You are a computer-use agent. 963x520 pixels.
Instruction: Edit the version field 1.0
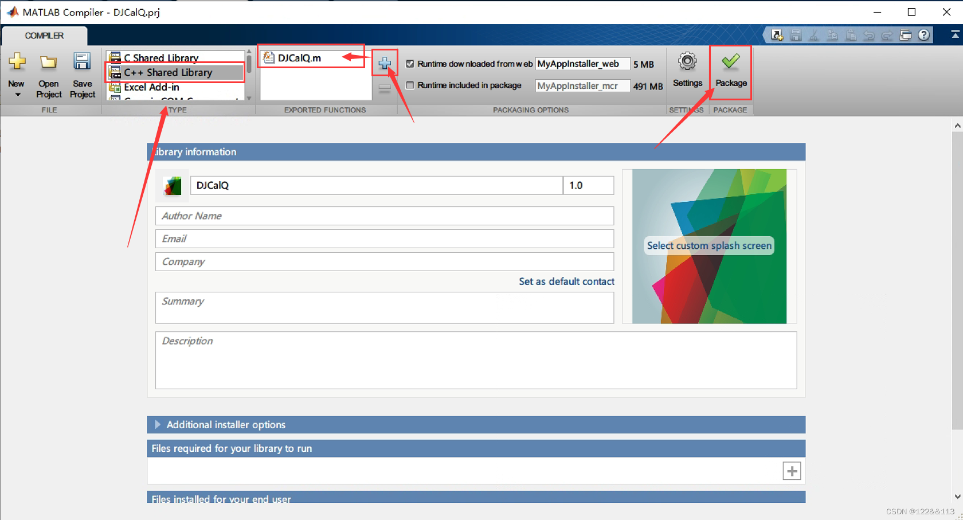[589, 185]
